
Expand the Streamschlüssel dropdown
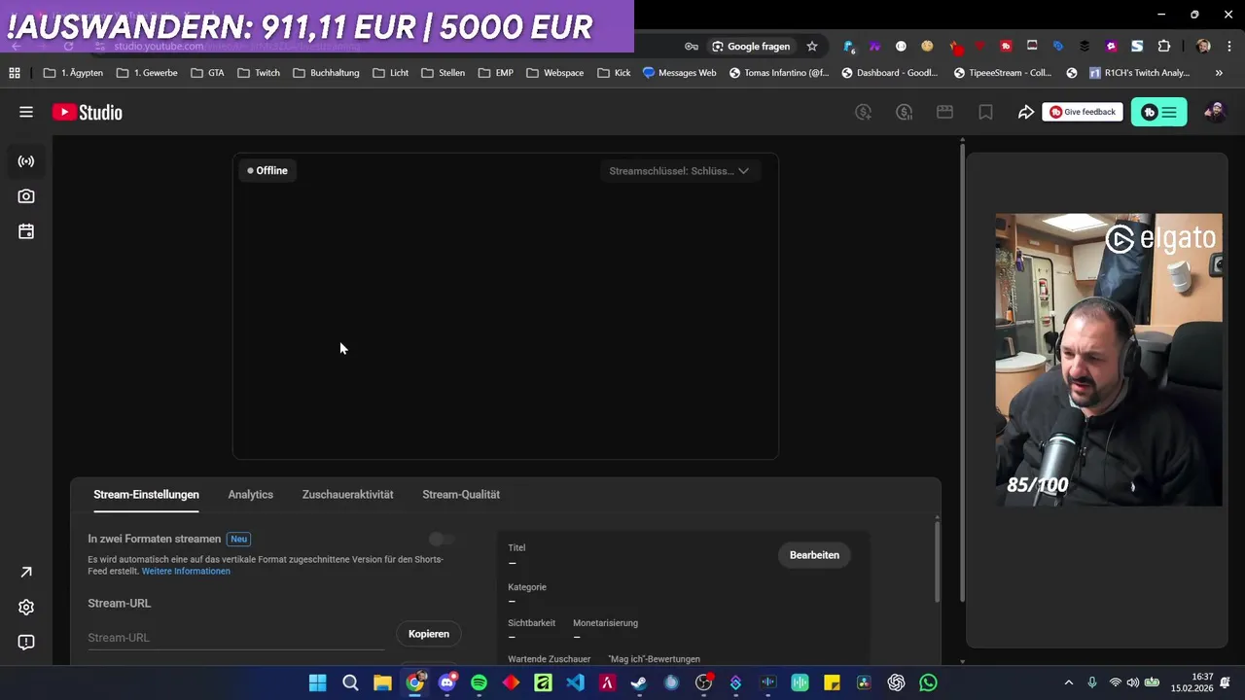coord(679,170)
